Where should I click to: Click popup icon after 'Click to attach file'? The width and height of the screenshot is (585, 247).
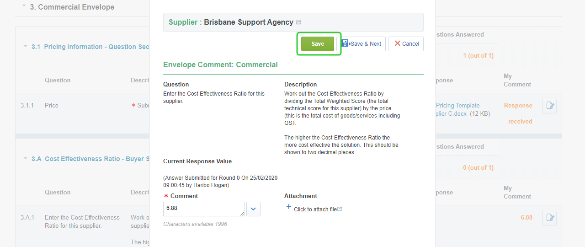pos(340,209)
